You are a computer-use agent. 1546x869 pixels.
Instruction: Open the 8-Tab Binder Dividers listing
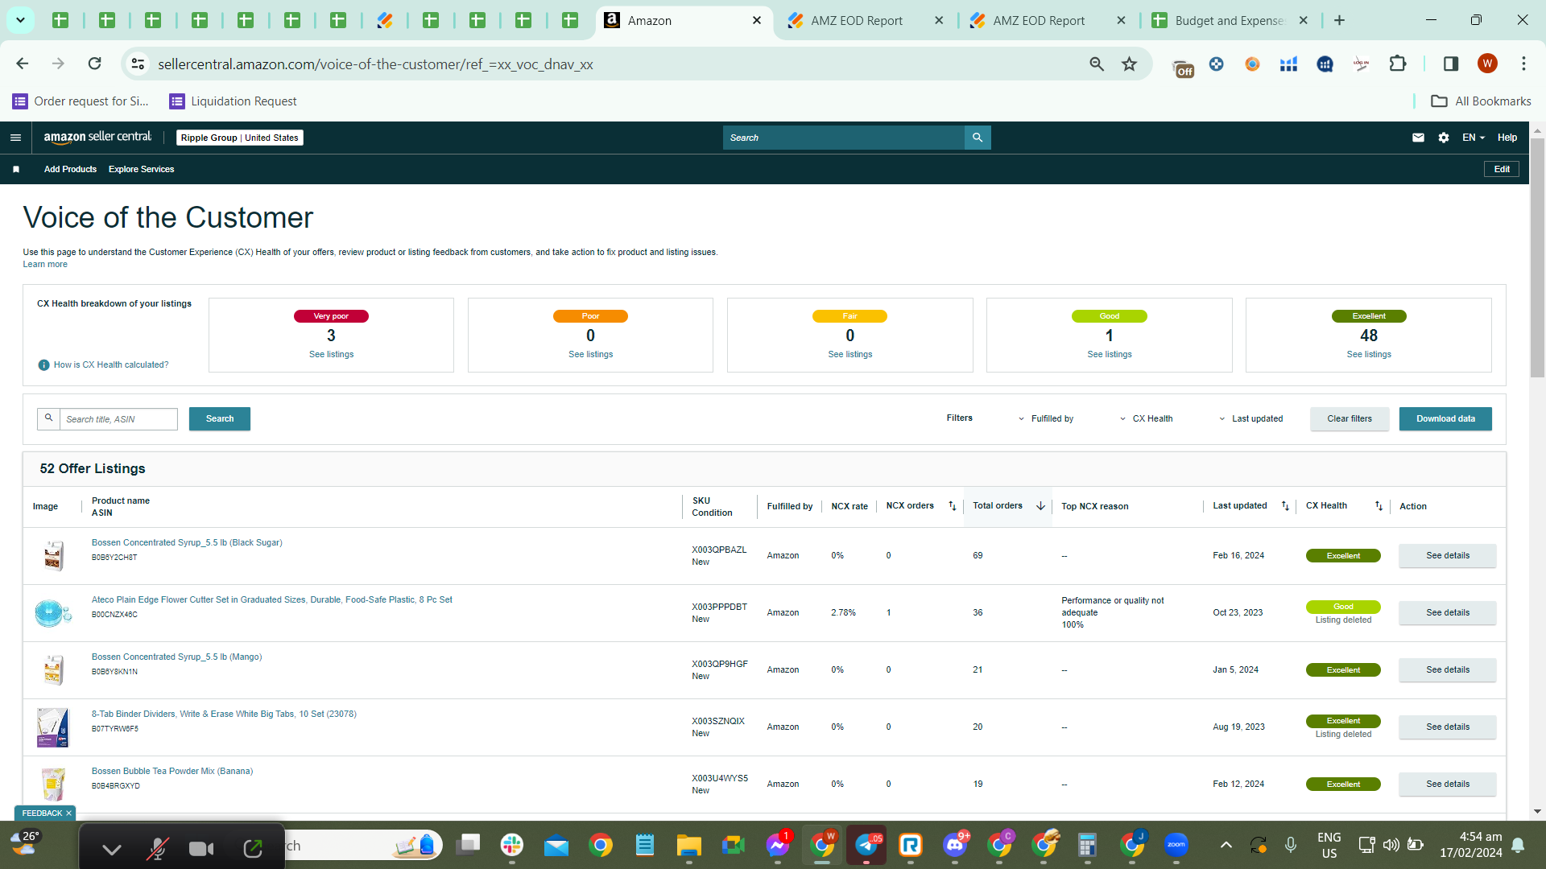pos(224,715)
